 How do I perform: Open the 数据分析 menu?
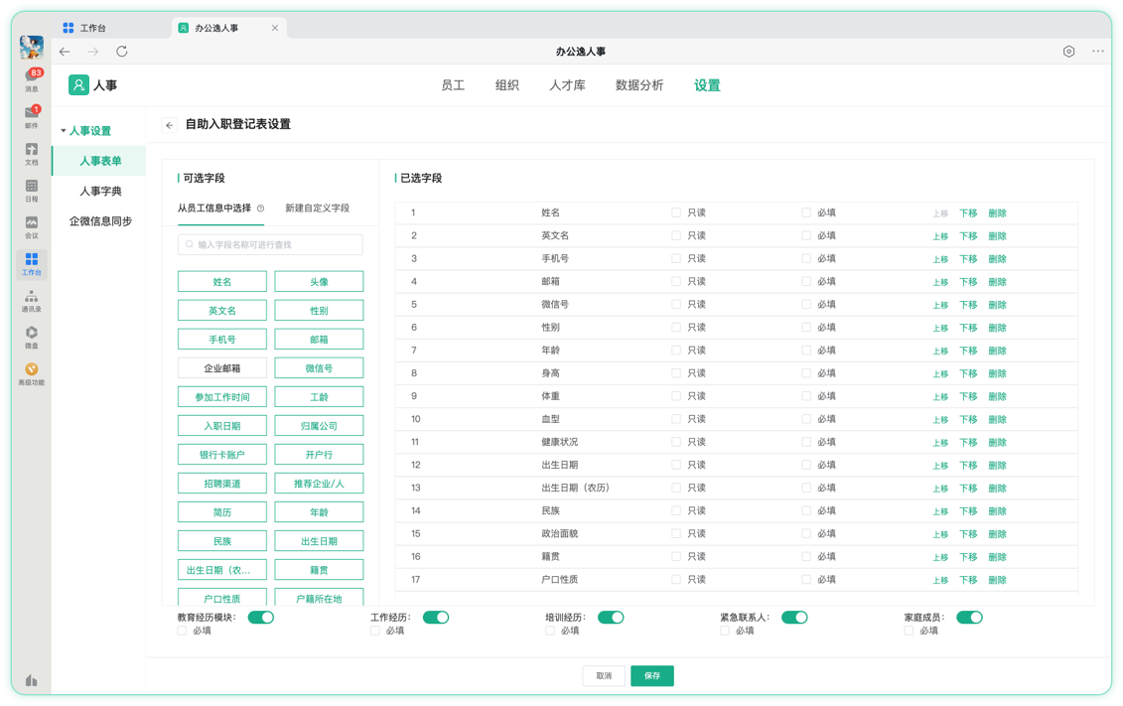tap(639, 85)
